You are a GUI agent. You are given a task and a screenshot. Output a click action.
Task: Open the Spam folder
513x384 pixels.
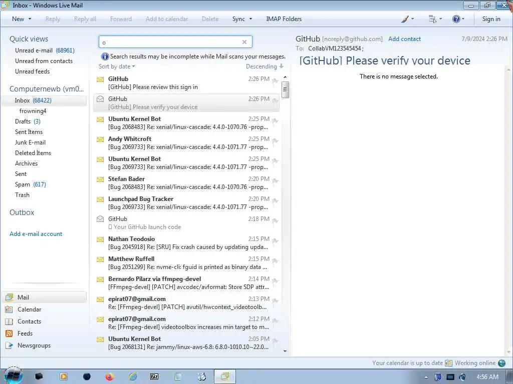pos(30,184)
